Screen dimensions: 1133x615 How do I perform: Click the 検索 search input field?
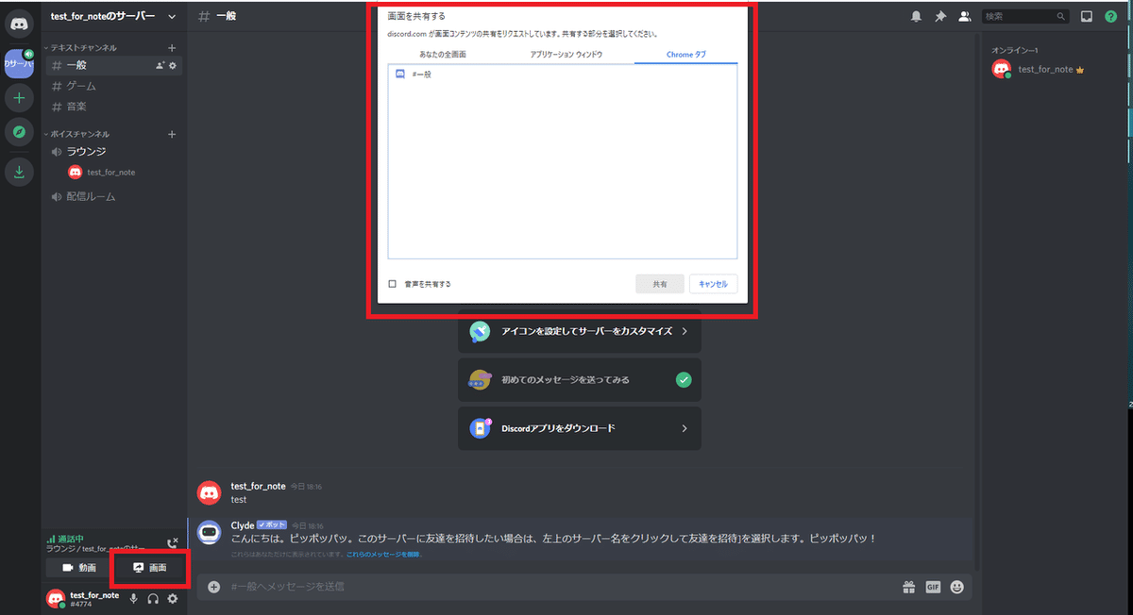point(1024,15)
